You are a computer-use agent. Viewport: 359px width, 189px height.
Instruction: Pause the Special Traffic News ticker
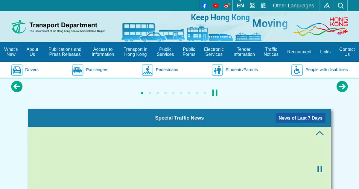click(x=320, y=169)
